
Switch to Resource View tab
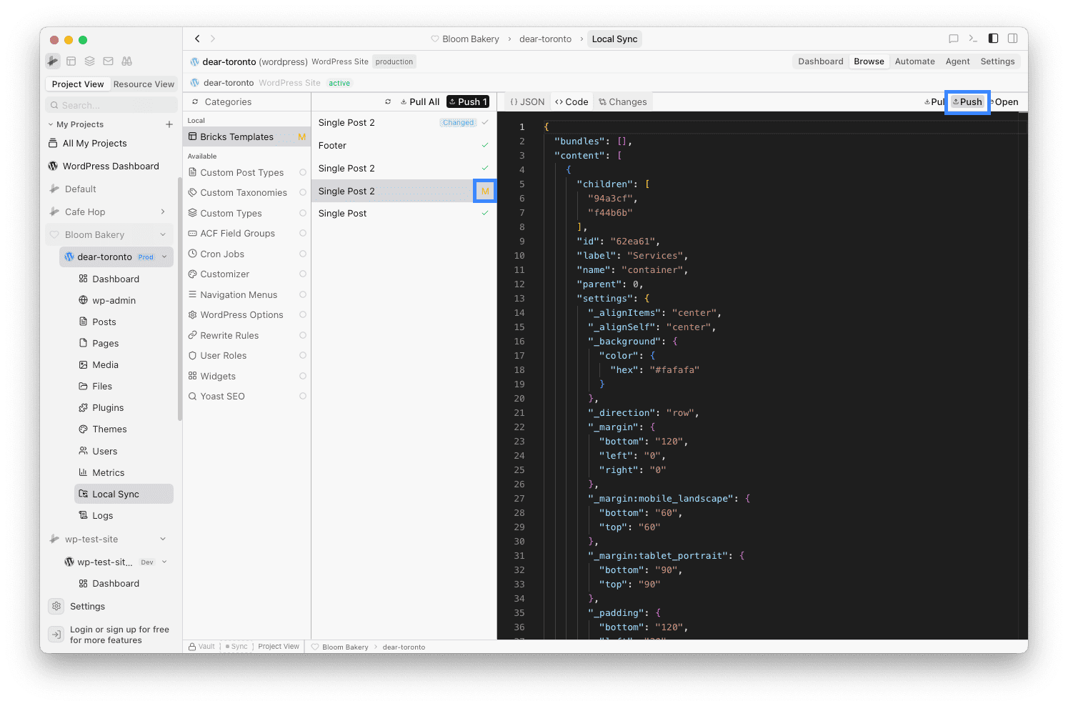(144, 84)
